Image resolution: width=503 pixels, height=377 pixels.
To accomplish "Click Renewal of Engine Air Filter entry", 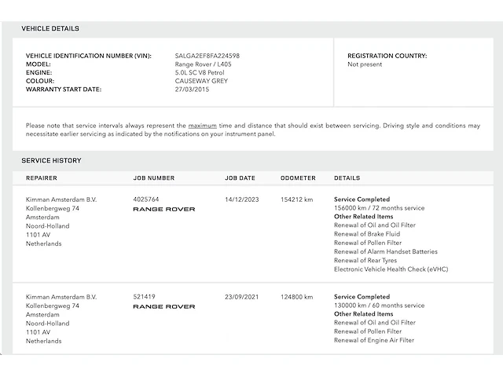I will tap(374, 340).
